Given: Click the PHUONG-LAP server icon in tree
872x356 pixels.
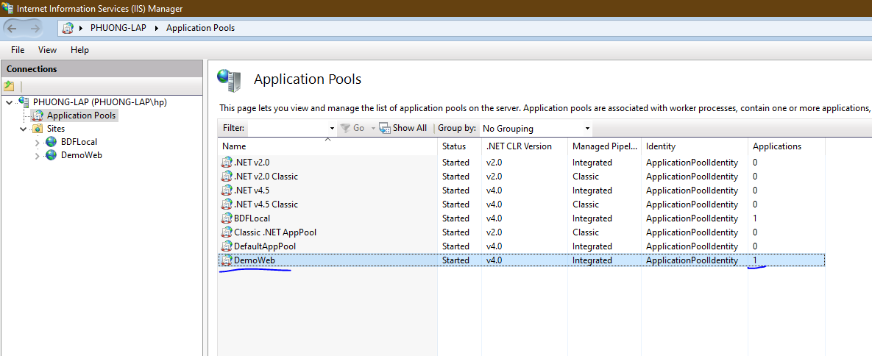Looking at the screenshot, I should point(24,102).
